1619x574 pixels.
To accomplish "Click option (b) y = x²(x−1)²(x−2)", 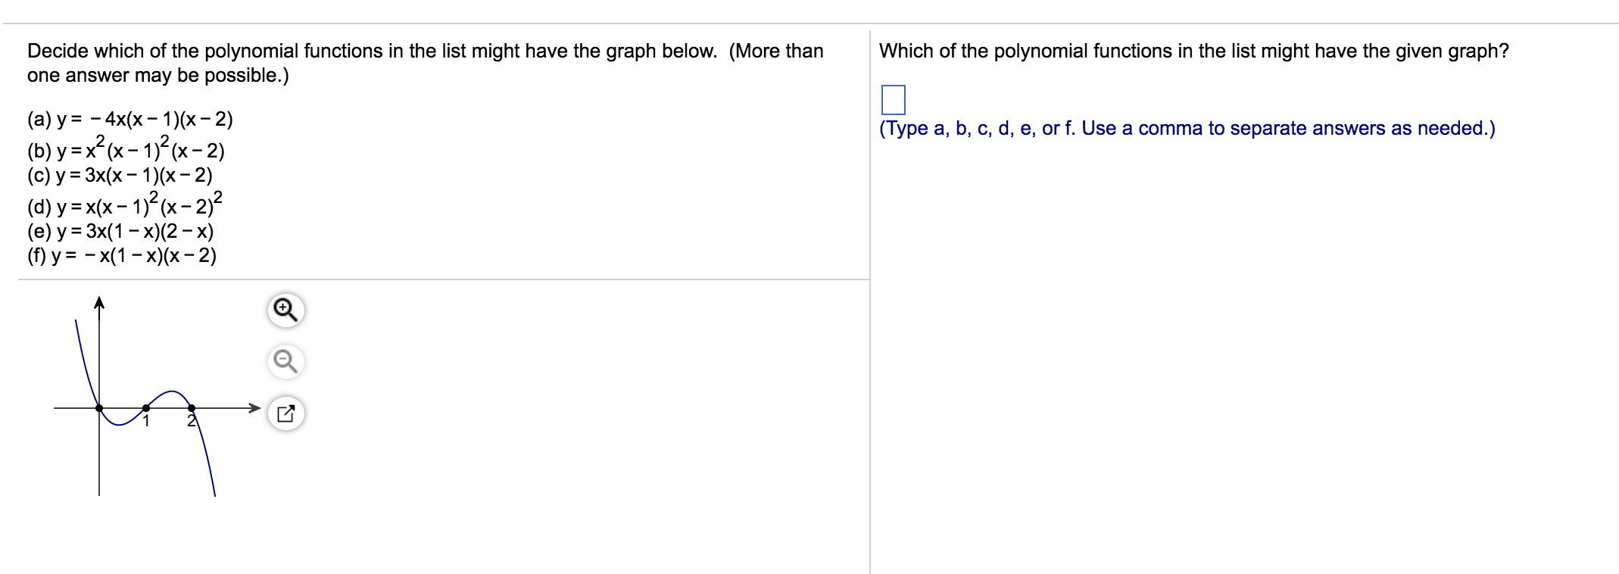I will (126, 149).
